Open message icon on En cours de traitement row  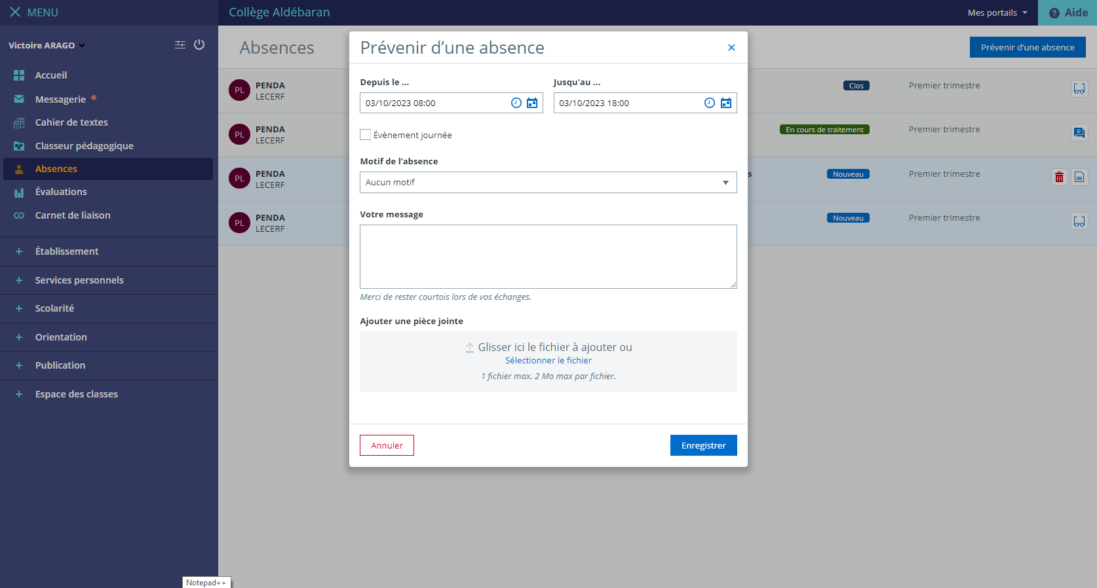[x=1079, y=133]
